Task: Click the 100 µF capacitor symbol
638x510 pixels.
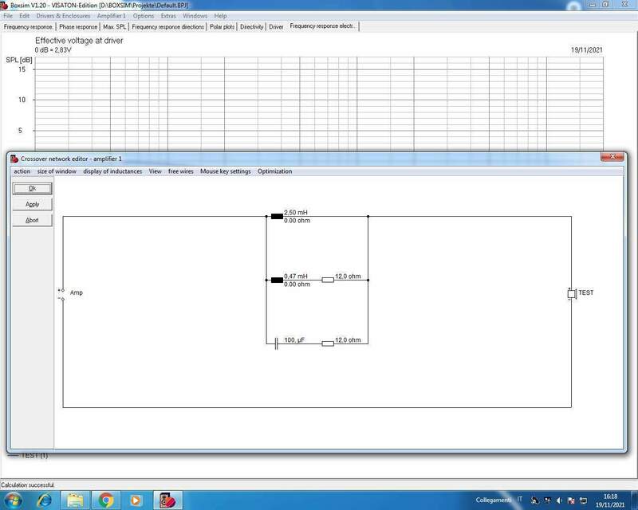Action: click(x=276, y=343)
